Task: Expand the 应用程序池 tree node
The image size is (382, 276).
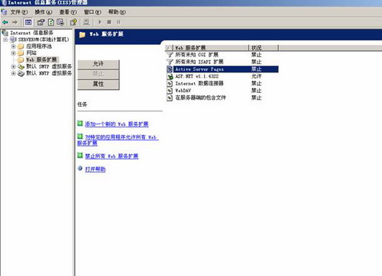Action: (13, 47)
